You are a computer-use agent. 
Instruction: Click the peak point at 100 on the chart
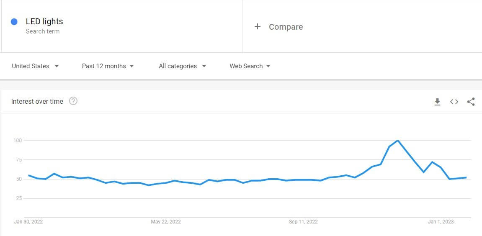coord(398,141)
